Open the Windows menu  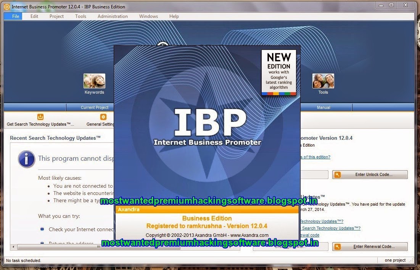click(148, 16)
